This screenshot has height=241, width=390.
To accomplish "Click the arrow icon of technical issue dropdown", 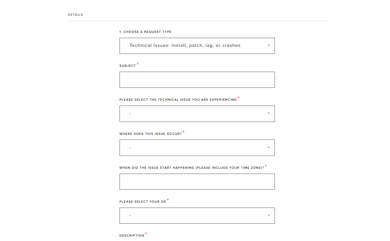I will click(269, 113).
